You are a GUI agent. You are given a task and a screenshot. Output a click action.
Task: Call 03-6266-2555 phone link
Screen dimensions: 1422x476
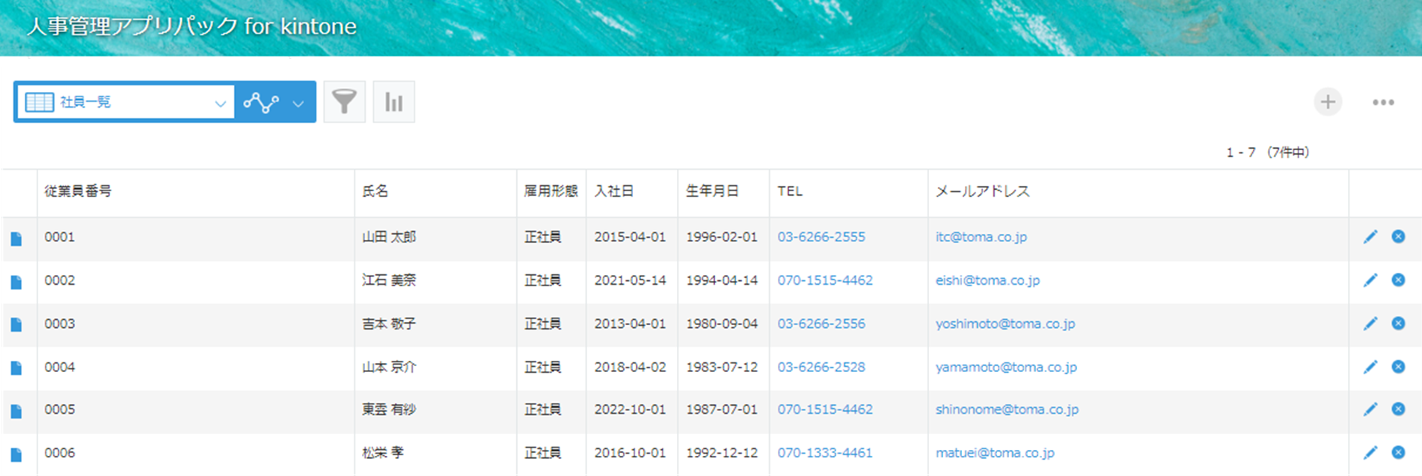(821, 237)
